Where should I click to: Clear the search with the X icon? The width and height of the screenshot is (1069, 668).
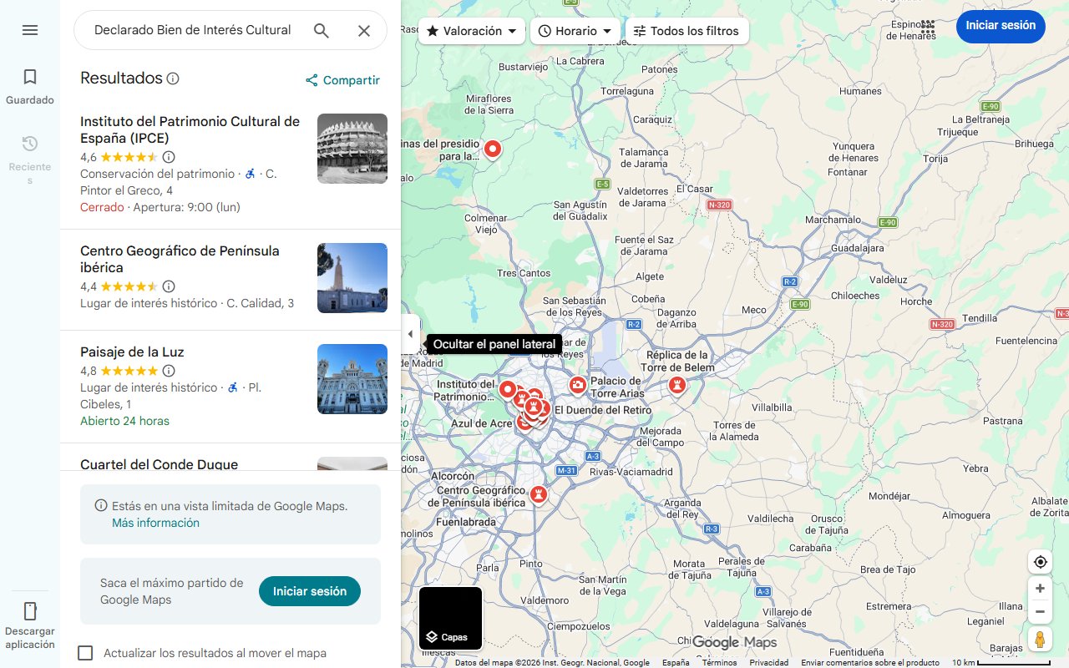click(x=364, y=30)
